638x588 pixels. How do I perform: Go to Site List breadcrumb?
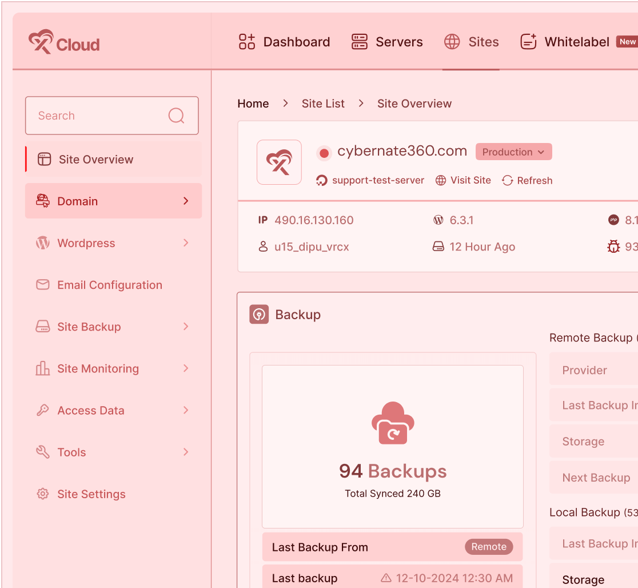tap(323, 104)
